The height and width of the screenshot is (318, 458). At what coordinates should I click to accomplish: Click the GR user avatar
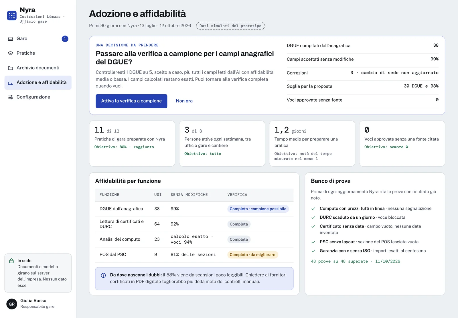[12, 304]
